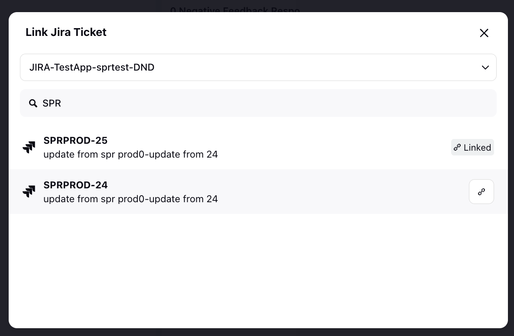Click the magnifier search icon

point(33,103)
